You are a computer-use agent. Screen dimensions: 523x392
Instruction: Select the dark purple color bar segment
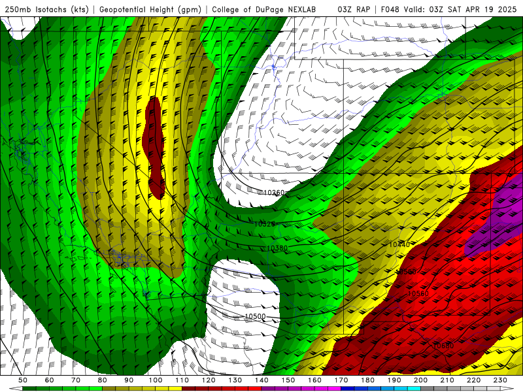[269, 389]
